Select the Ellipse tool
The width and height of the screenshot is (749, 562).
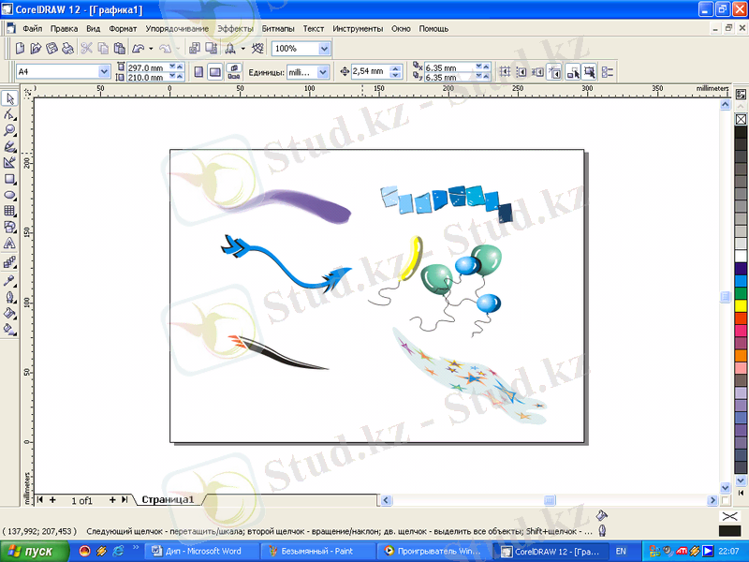(10, 195)
